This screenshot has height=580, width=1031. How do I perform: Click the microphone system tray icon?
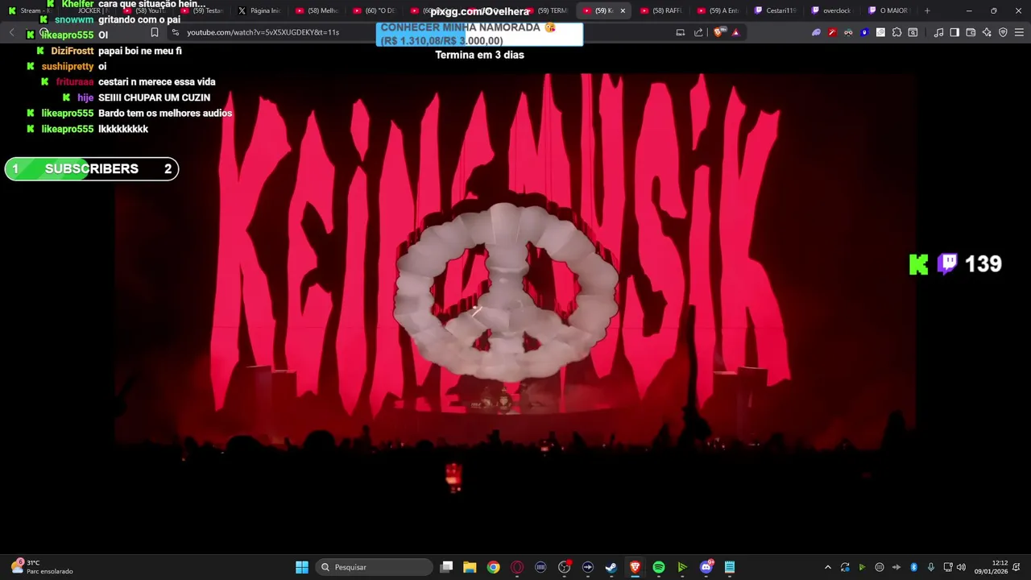coord(930,567)
